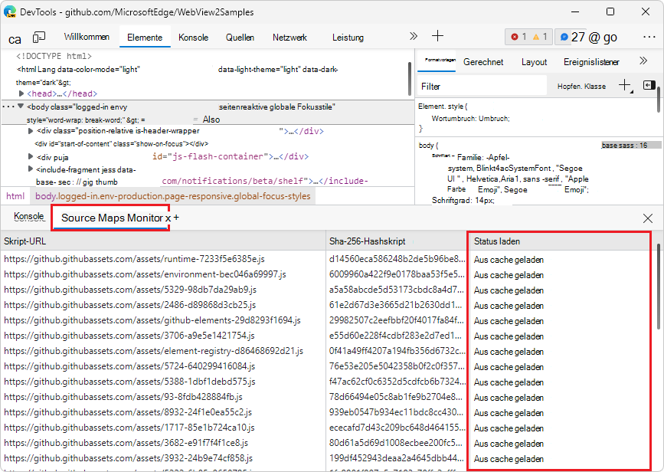Viewport: 664px width, 472px height.
Task: Click Wortumbruch: Umbruch style declaration
Action: click(470, 119)
